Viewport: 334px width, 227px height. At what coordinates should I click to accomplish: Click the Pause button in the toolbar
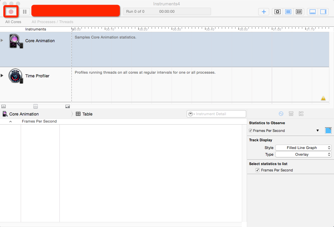(x=25, y=11)
